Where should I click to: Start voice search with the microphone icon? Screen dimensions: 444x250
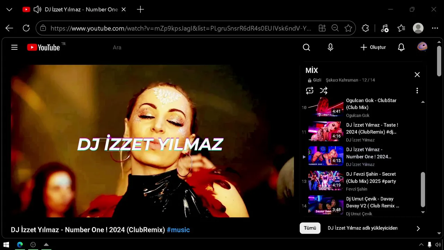coord(331,47)
